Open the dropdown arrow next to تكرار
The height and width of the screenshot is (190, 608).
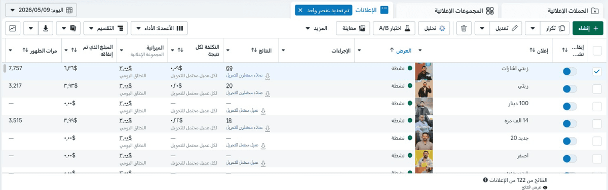tap(533, 28)
